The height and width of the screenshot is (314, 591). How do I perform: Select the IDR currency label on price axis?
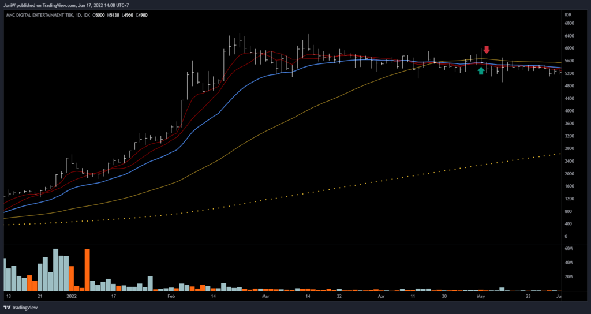click(569, 14)
